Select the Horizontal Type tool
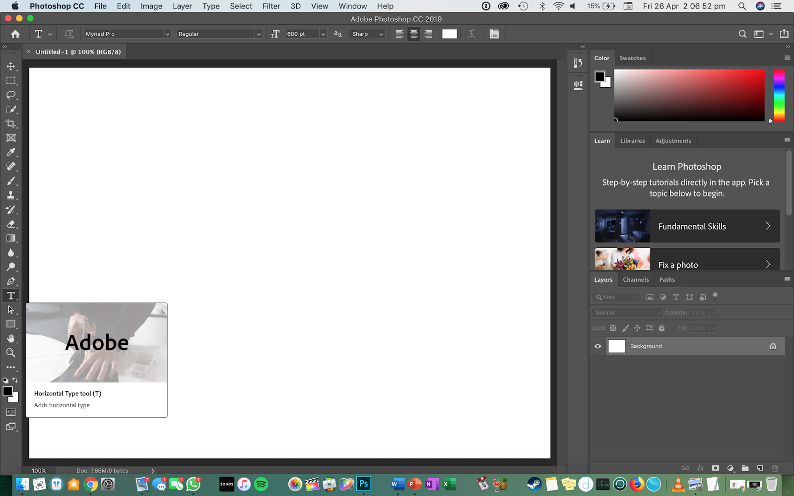The image size is (794, 496). coord(10,295)
